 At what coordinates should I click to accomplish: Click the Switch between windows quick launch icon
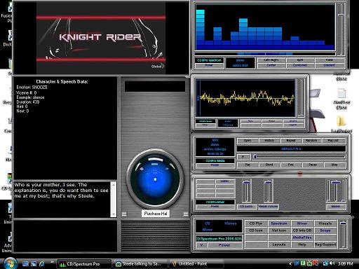[34, 264]
